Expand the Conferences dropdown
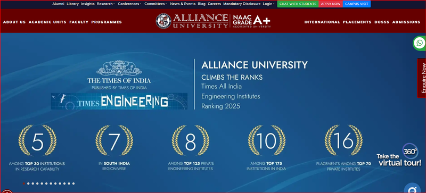Screen dimensions: 426x193 point(129,4)
